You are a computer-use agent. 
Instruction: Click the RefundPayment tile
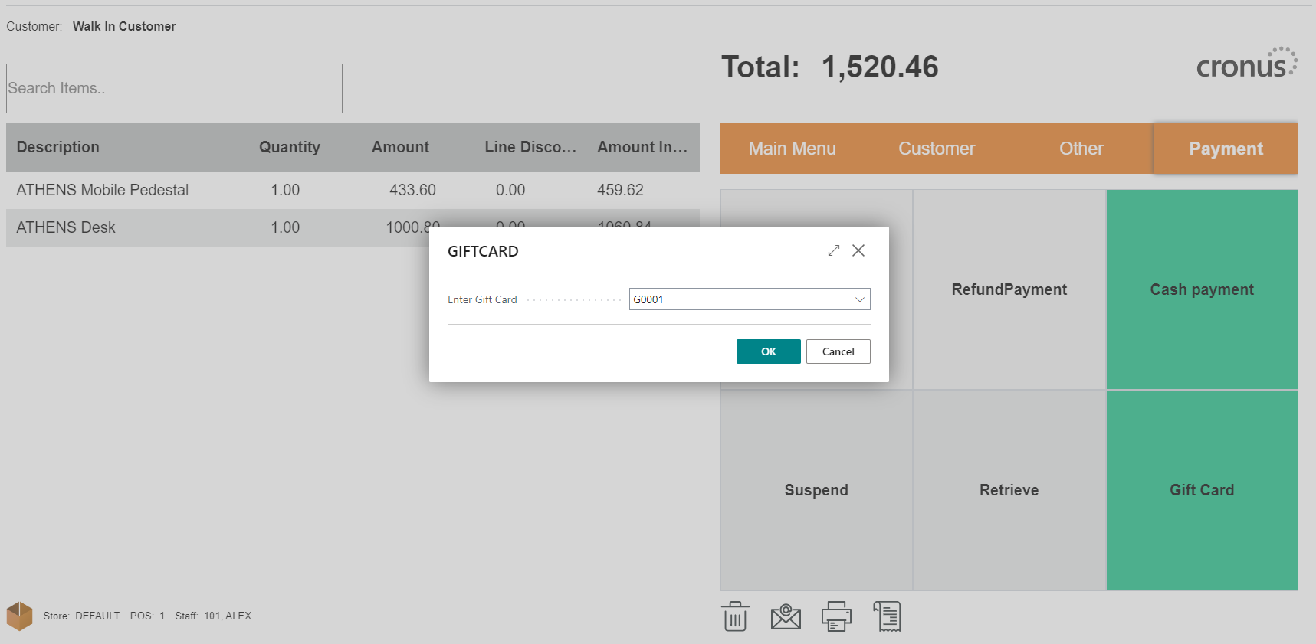click(1009, 289)
